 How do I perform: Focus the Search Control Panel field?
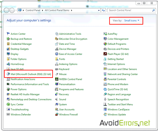[129, 11]
